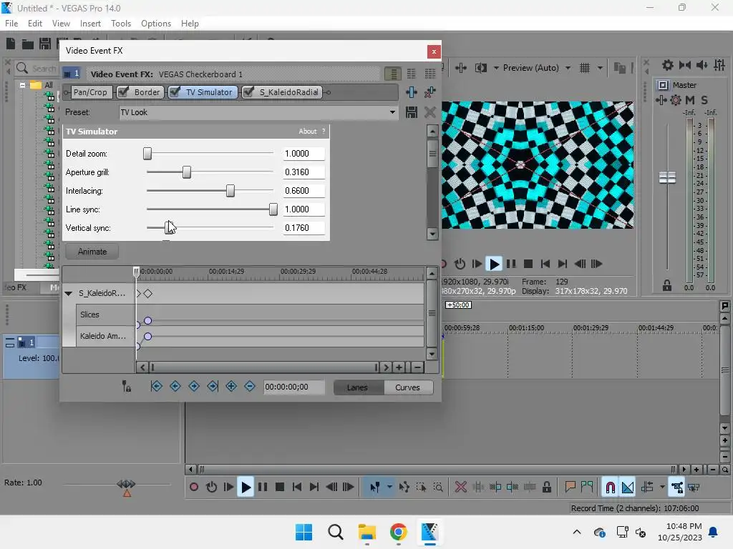
Task: Click the Interlacing slider handle
Action: 230,190
